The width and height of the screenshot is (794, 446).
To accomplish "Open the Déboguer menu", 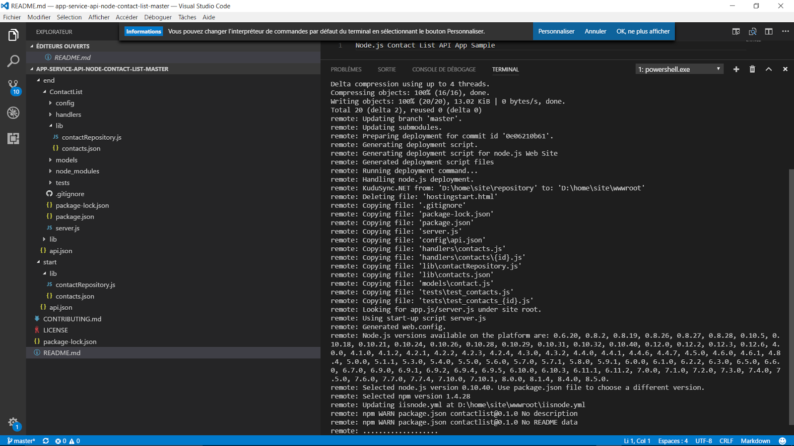I will pyautogui.click(x=158, y=17).
